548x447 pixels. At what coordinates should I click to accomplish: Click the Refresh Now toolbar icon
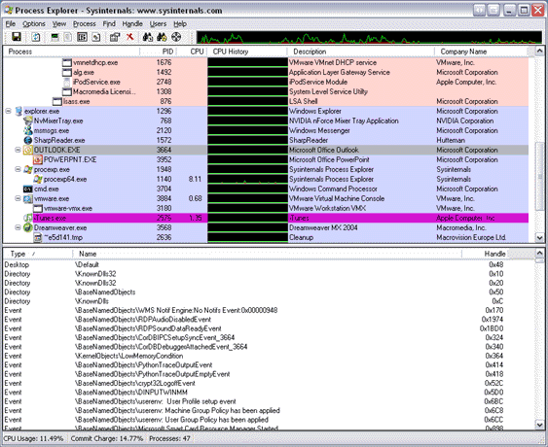click(x=35, y=37)
